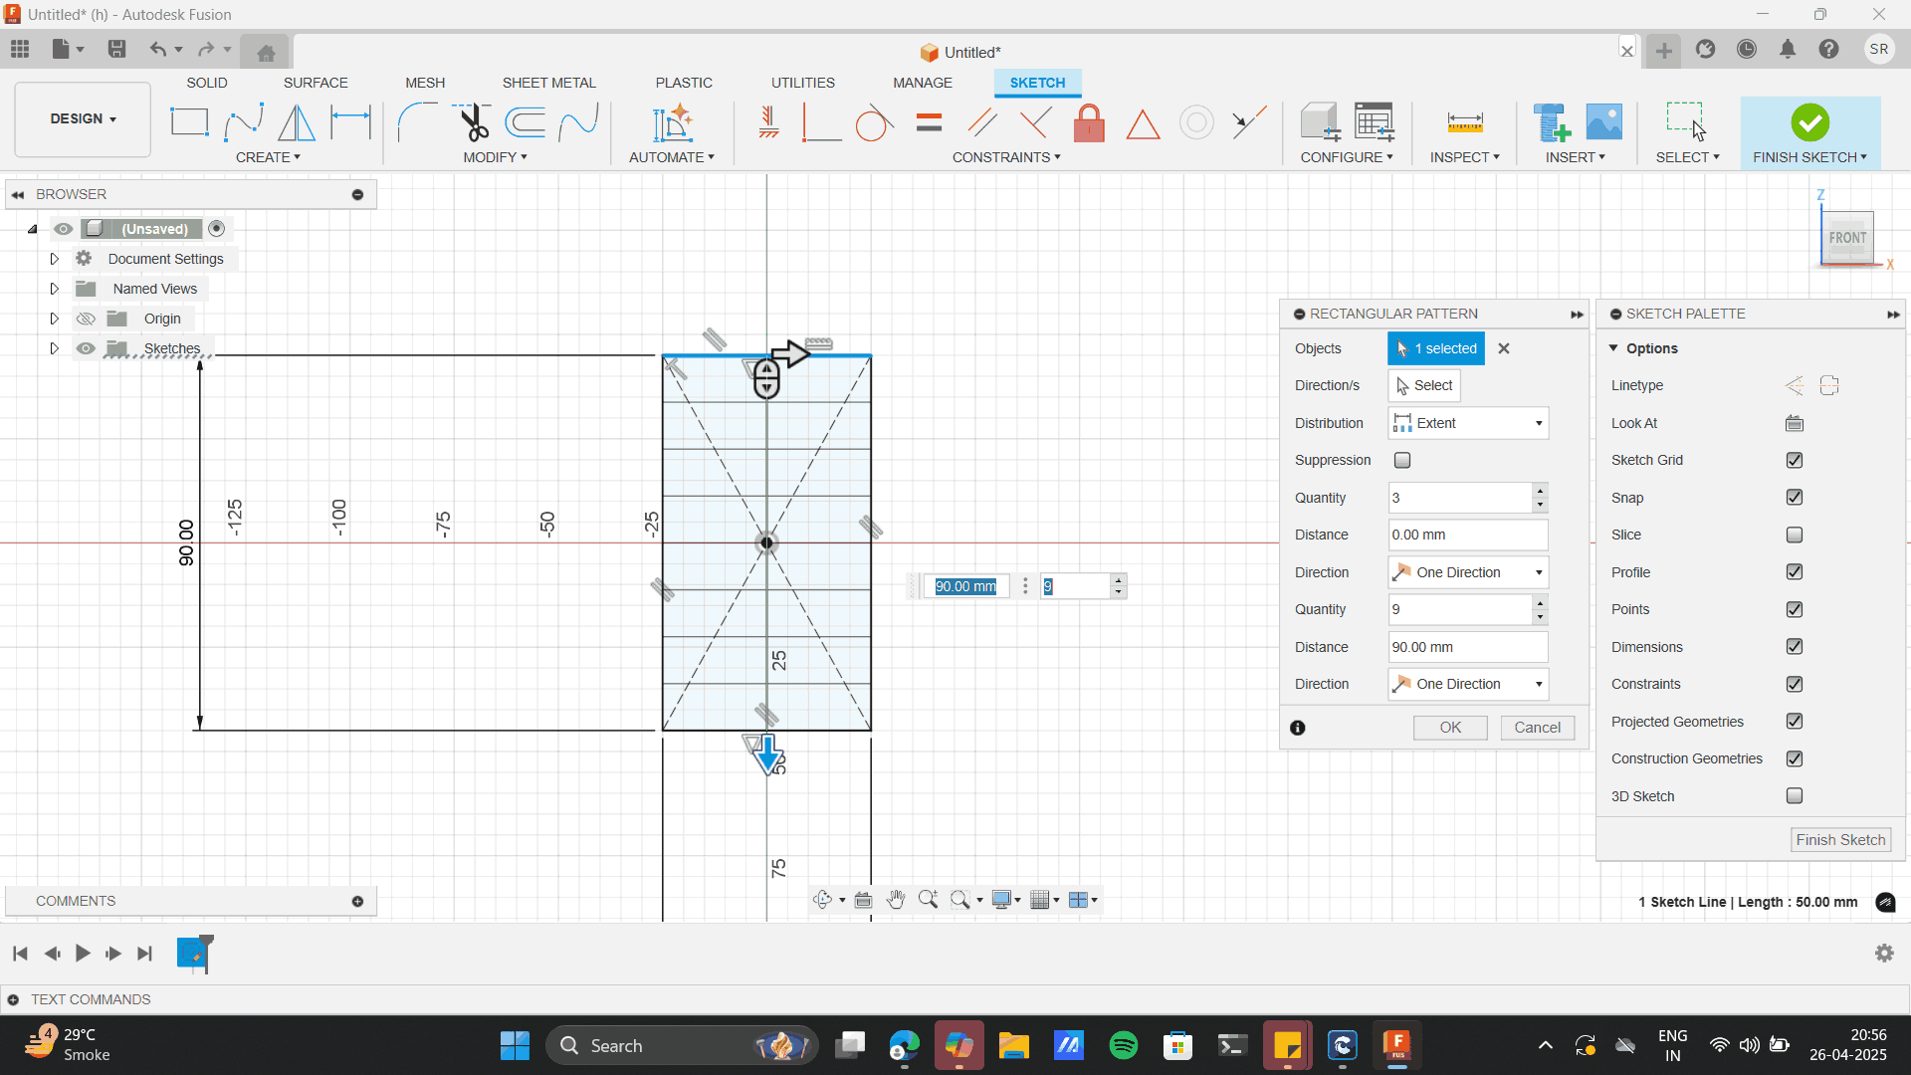Open File Explorer from the taskbar
This screenshot has height=1075, width=1911.
tap(1014, 1045)
